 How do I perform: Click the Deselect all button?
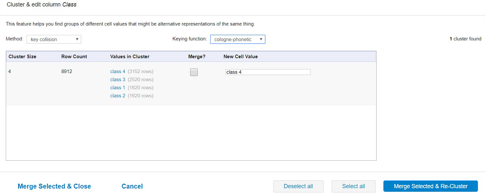click(298, 186)
